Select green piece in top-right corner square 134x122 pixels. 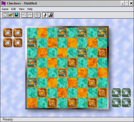102,33
